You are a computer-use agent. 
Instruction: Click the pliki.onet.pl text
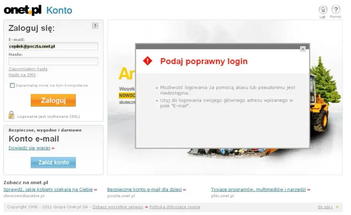click(223, 196)
